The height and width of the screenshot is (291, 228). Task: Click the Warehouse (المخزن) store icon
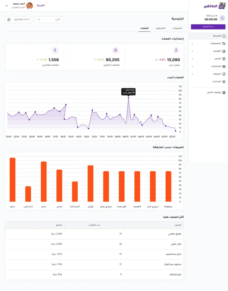[224, 59]
